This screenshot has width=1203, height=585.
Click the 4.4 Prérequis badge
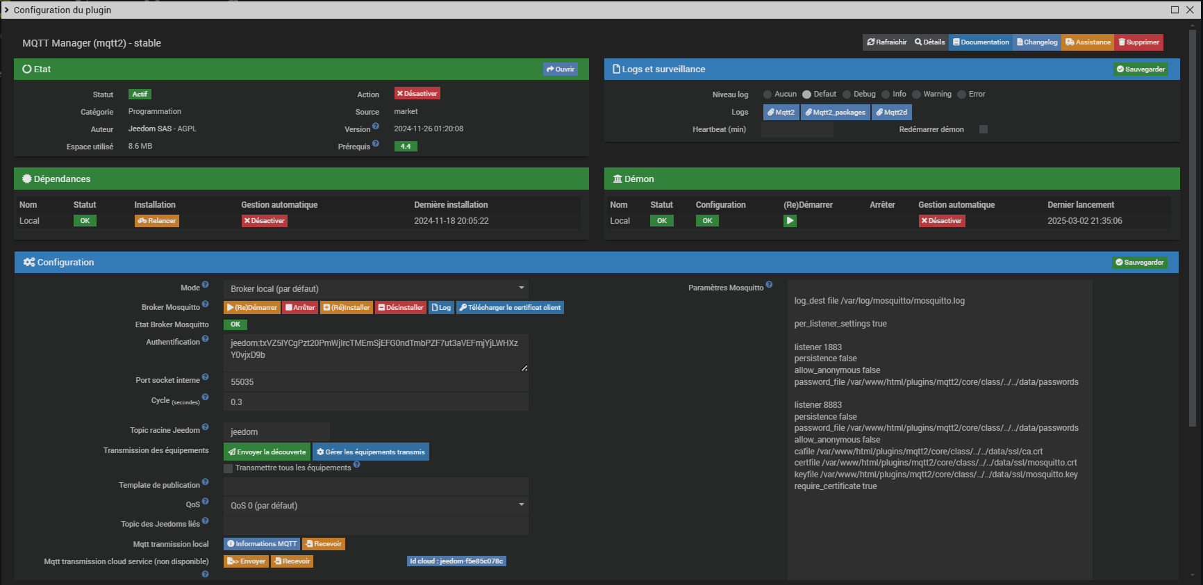(x=406, y=147)
